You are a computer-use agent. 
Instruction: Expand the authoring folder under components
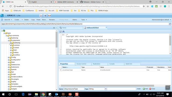[11, 43]
